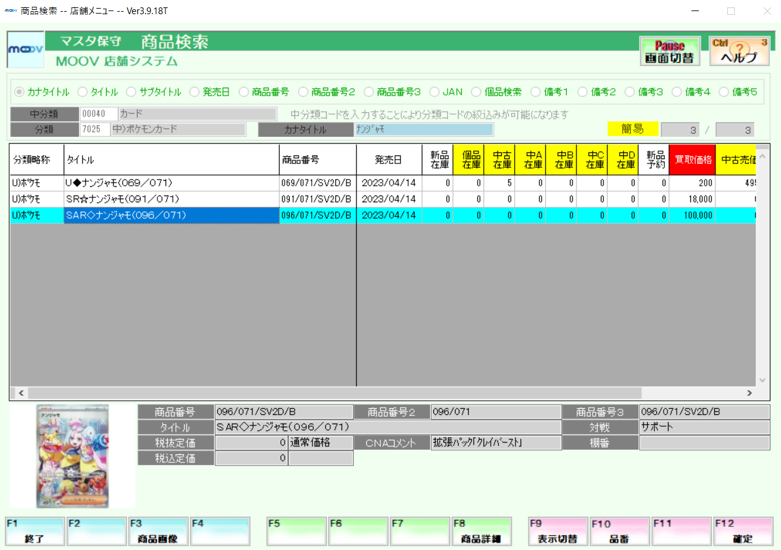
Task: Click the empty 棚番 field
Action: (x=704, y=443)
